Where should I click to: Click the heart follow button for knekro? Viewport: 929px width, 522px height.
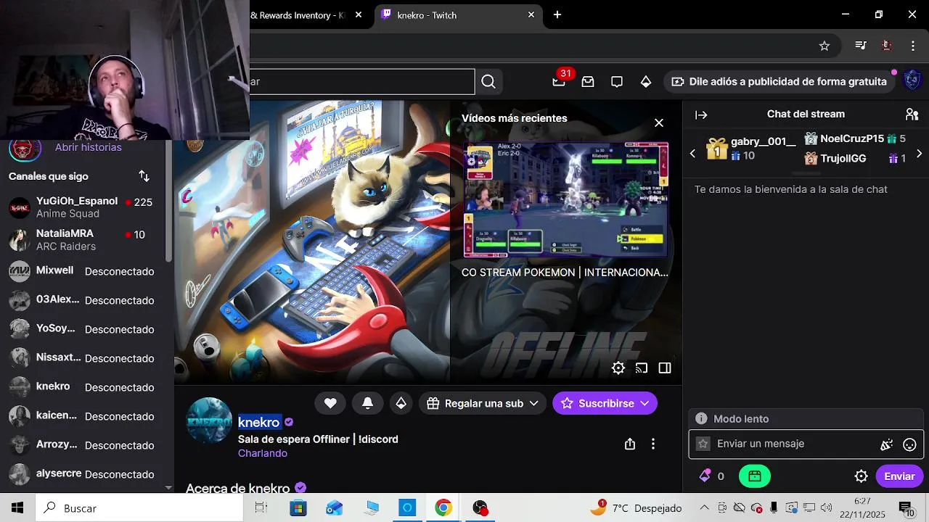point(330,403)
